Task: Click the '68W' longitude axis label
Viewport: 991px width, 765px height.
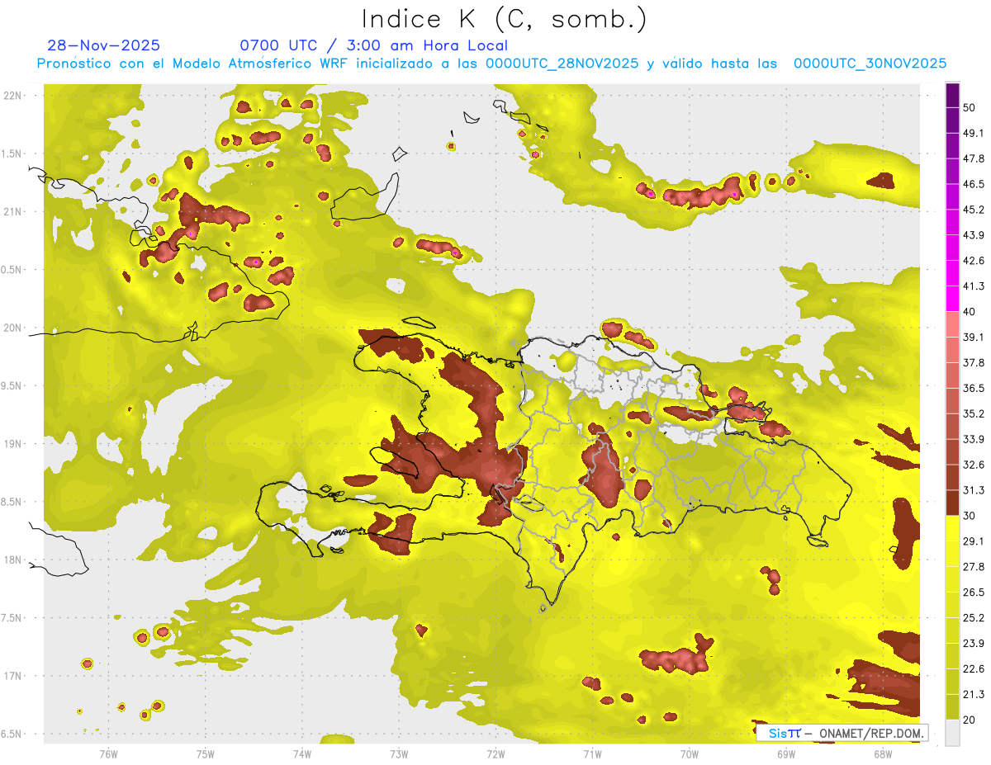Action: pyautogui.click(x=882, y=753)
